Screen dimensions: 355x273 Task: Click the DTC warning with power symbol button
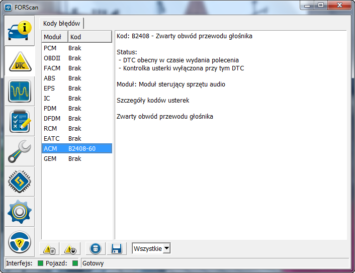tap(70, 249)
